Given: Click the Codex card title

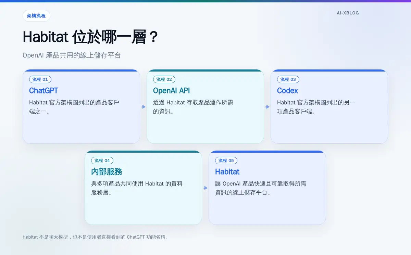Looking at the screenshot, I should point(287,91).
